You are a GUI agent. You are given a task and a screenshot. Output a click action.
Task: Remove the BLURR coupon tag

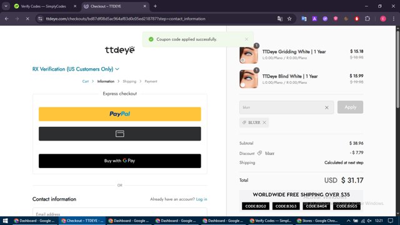click(x=264, y=122)
